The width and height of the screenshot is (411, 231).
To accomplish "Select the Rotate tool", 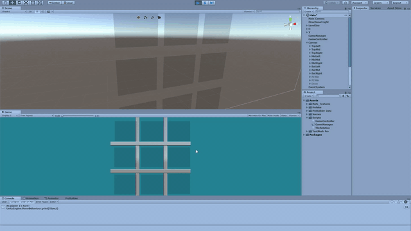I will (19, 3).
